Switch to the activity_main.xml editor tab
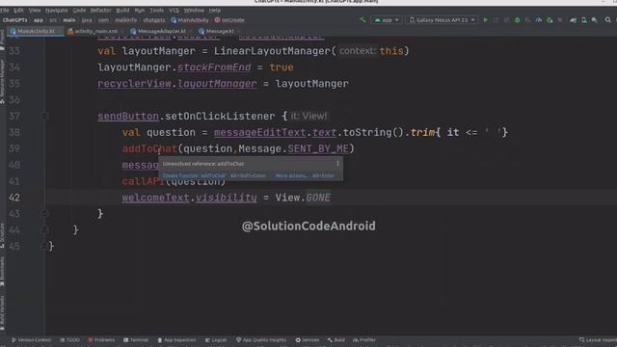 coord(95,31)
